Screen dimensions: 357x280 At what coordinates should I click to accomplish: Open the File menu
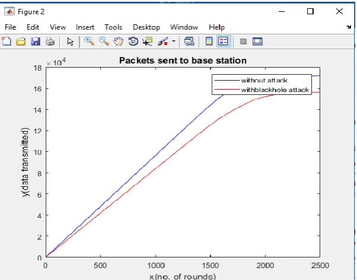point(11,27)
